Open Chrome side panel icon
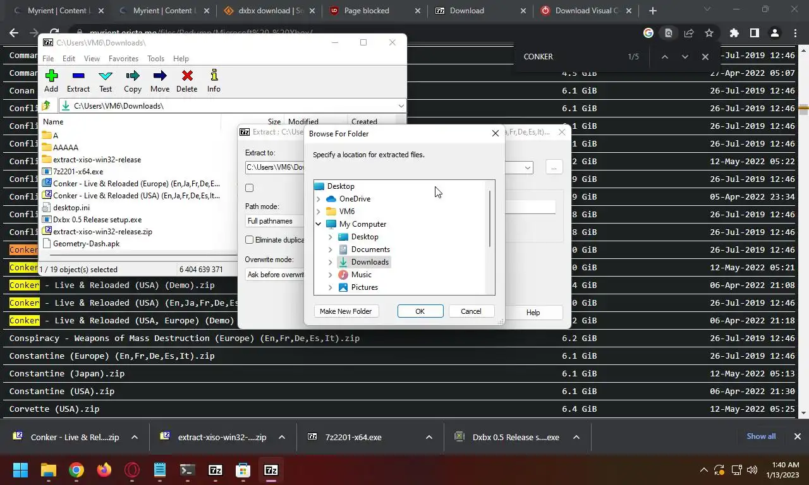 [x=754, y=33]
